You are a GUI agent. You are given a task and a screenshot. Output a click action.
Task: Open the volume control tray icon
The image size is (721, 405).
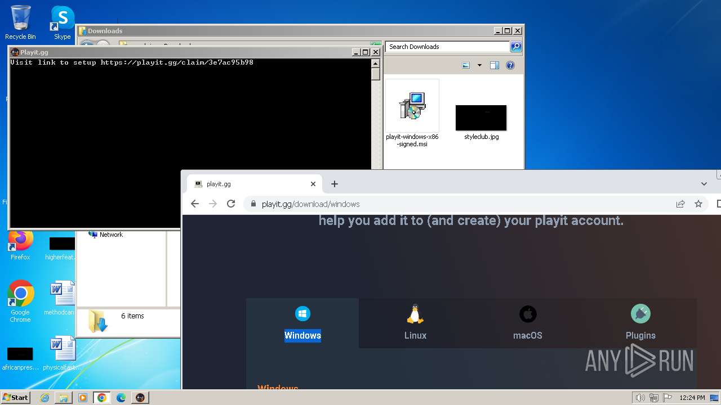[640, 398]
